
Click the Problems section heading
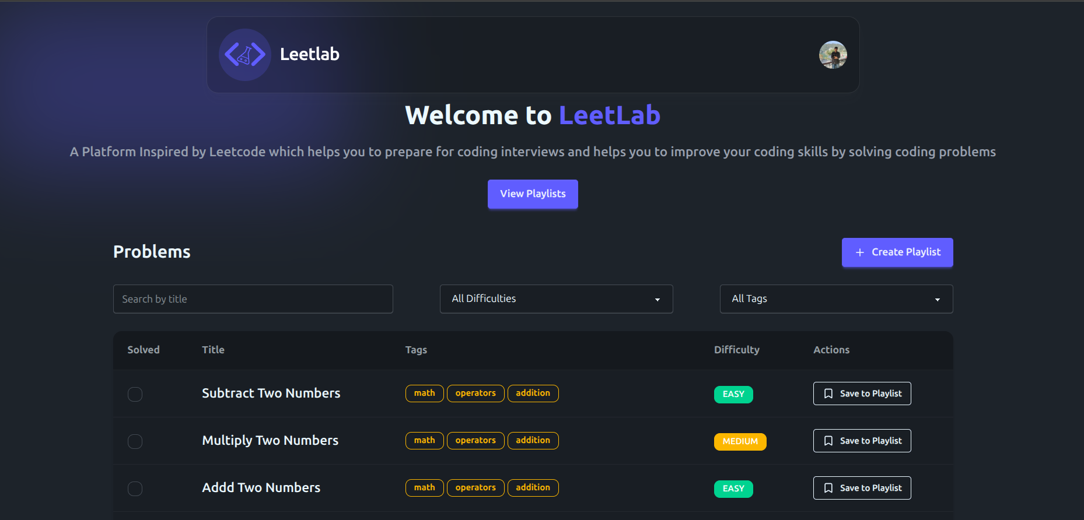[152, 252]
